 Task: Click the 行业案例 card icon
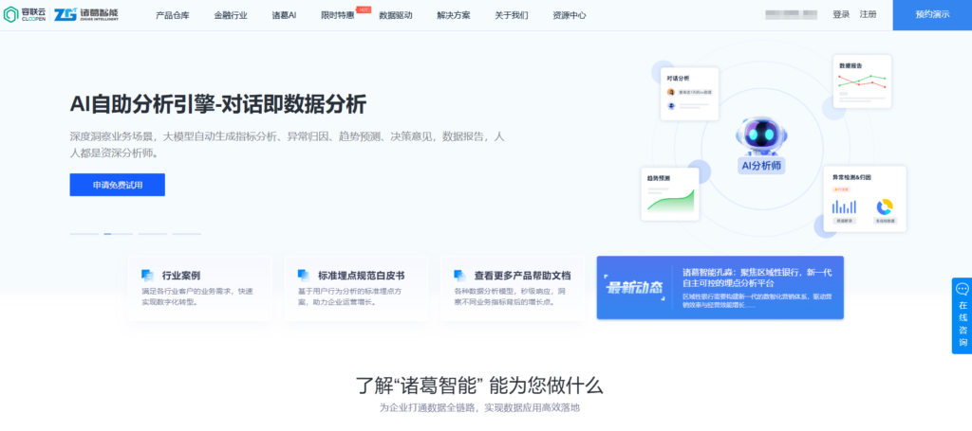[x=147, y=275]
